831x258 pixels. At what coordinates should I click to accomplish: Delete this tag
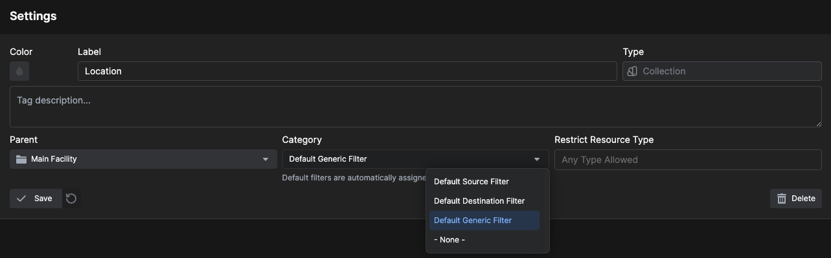pyautogui.click(x=796, y=199)
